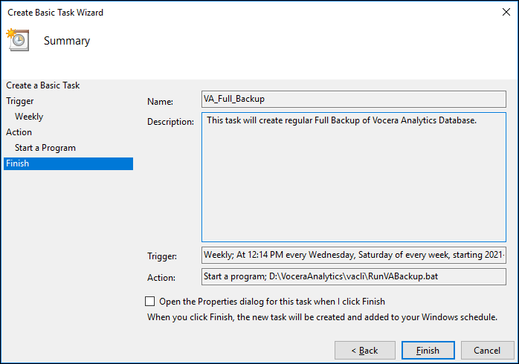Click the Weekly trigger summary field
This screenshot has height=364, width=519.
pyautogui.click(x=353, y=256)
